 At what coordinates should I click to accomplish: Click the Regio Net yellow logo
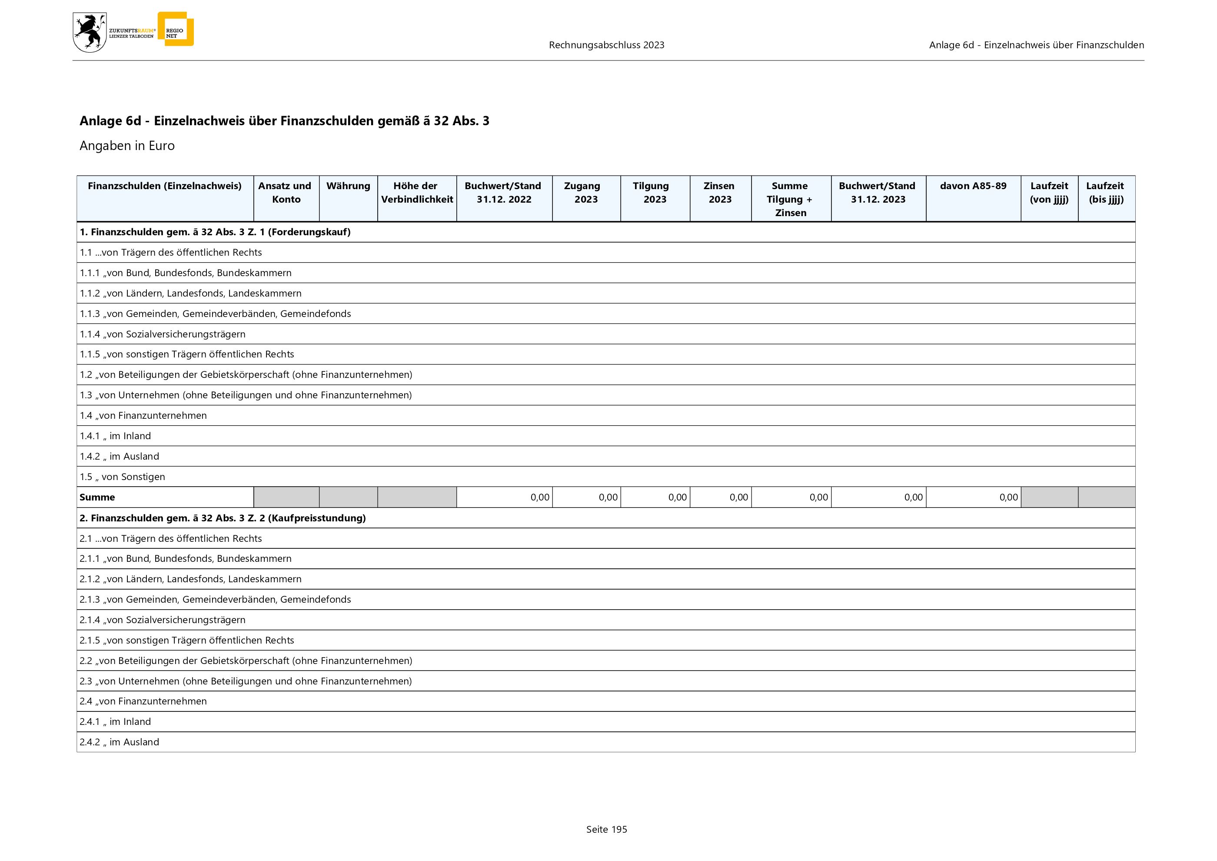[177, 30]
